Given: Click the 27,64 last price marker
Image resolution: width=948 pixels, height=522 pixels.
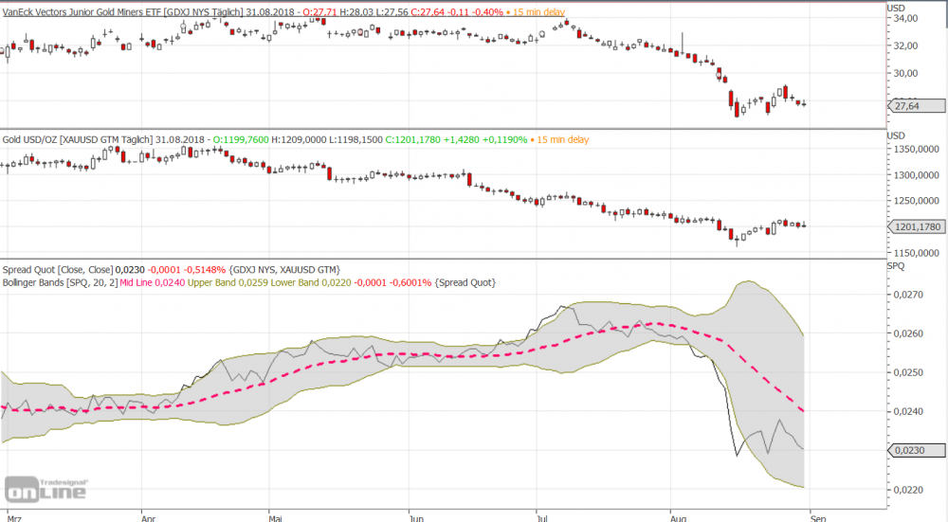Looking at the screenshot, I should (x=916, y=106).
